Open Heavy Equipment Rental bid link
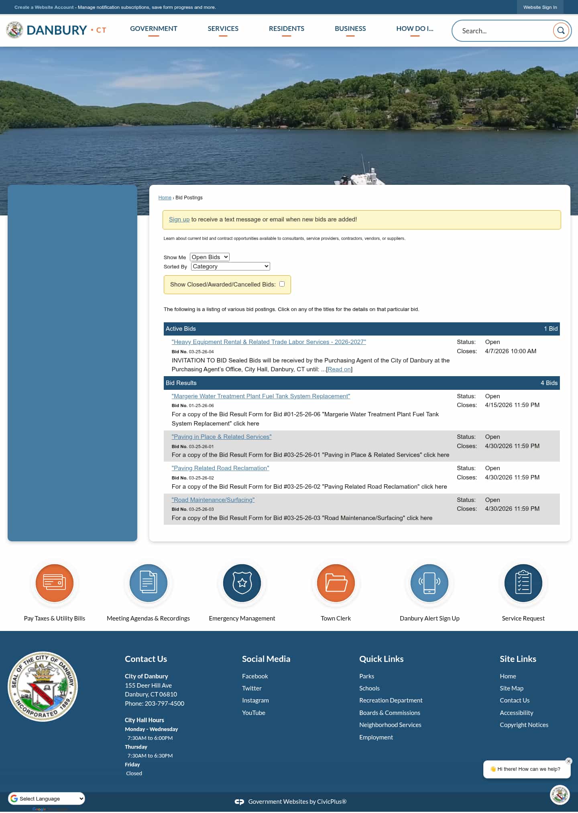 (x=269, y=342)
